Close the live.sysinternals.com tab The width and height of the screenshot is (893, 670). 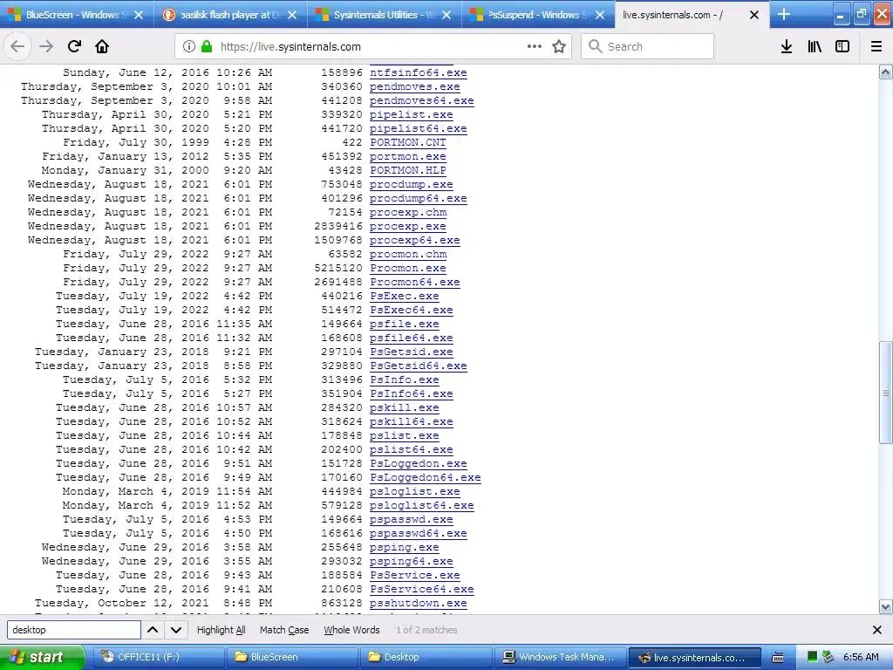click(754, 15)
